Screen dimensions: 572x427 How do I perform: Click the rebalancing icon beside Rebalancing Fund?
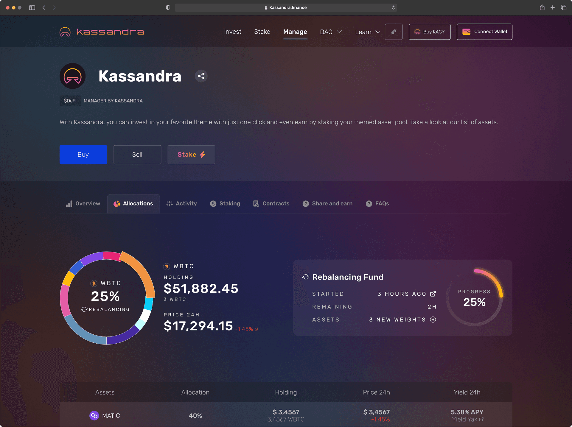306,277
